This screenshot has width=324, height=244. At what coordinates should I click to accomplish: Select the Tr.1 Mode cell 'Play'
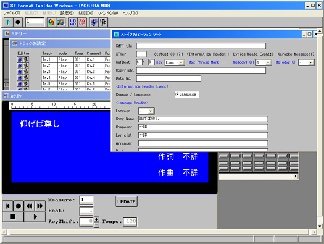pyautogui.click(x=65, y=59)
